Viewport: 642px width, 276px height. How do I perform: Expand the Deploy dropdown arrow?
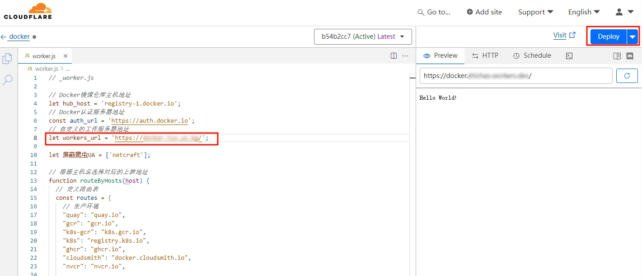633,37
